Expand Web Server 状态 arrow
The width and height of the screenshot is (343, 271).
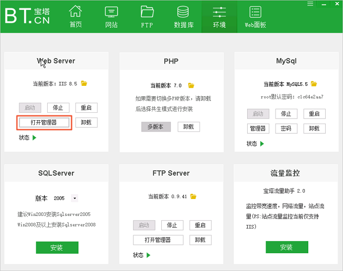point(34,137)
